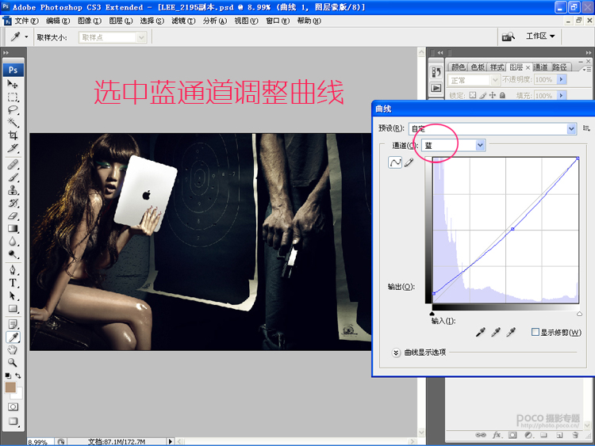Image resolution: width=595 pixels, height=446 pixels.
Task: Select the Slice tool
Action: pyautogui.click(x=13, y=148)
